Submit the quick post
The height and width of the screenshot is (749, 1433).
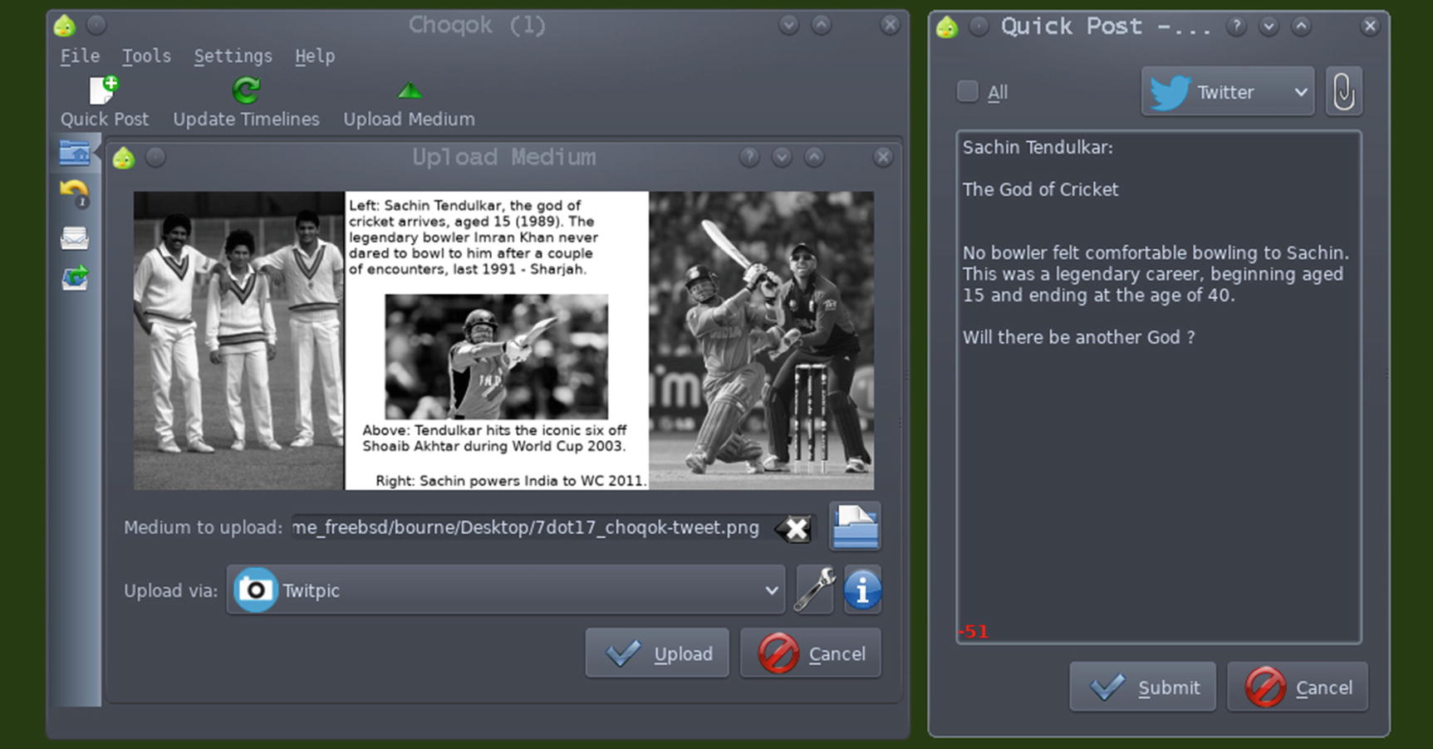[1142, 688]
